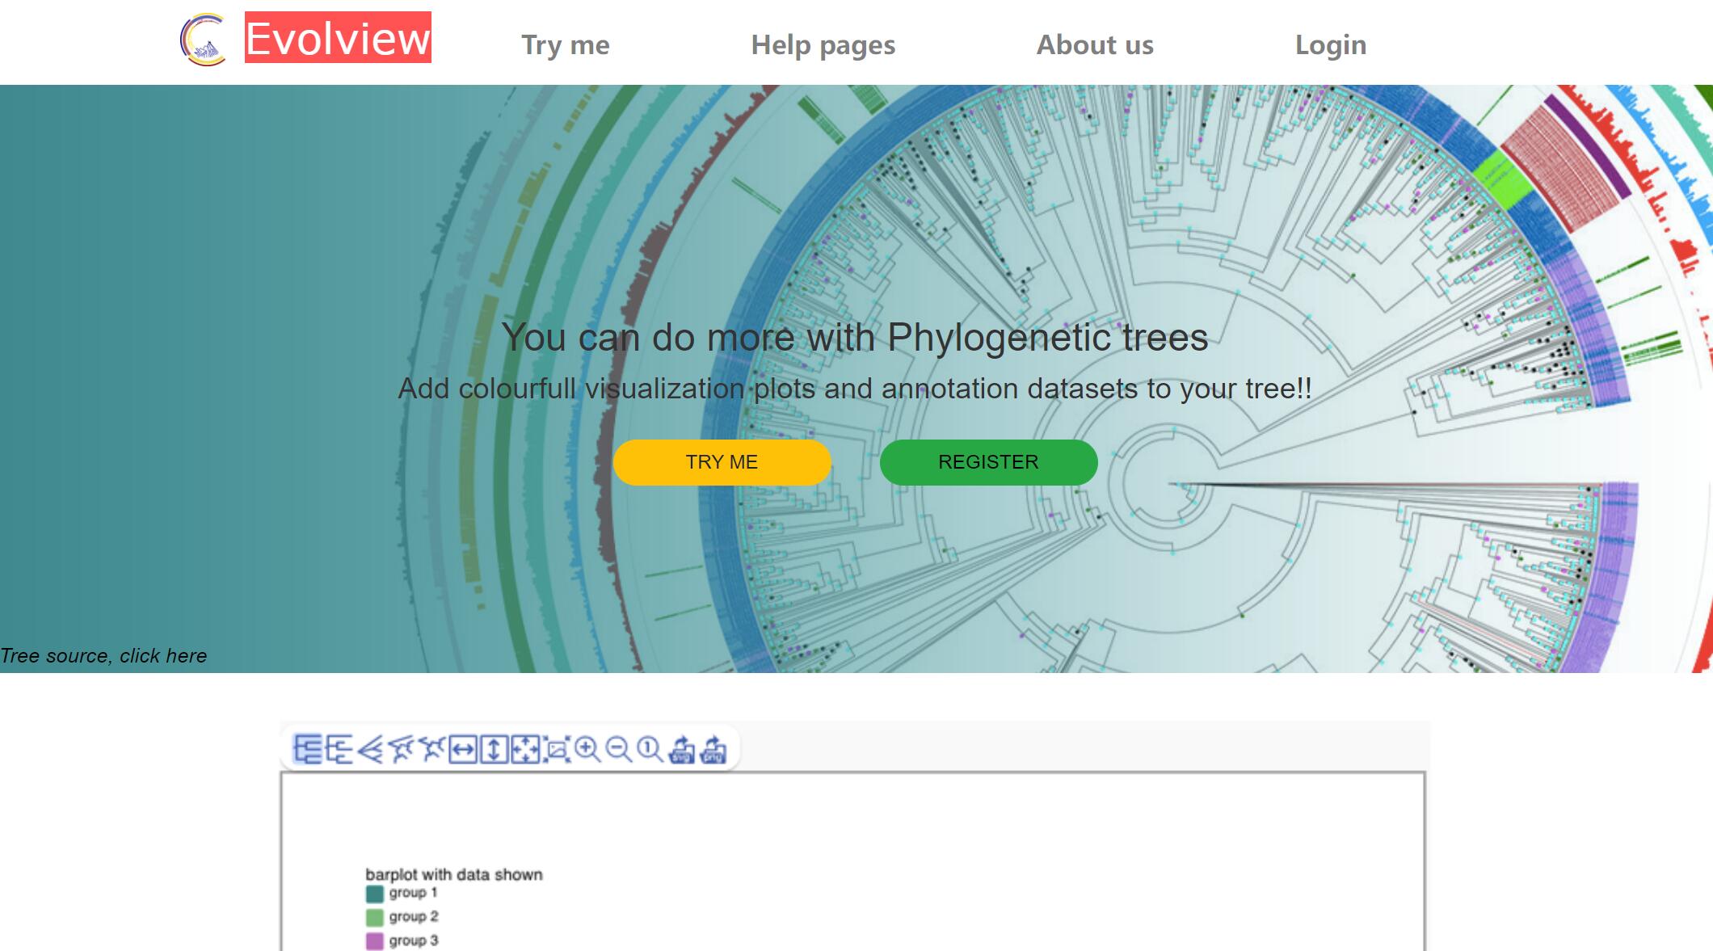This screenshot has height=951, width=1713.
Task: Click the vertical stretch arrows icon
Action: 494,749
